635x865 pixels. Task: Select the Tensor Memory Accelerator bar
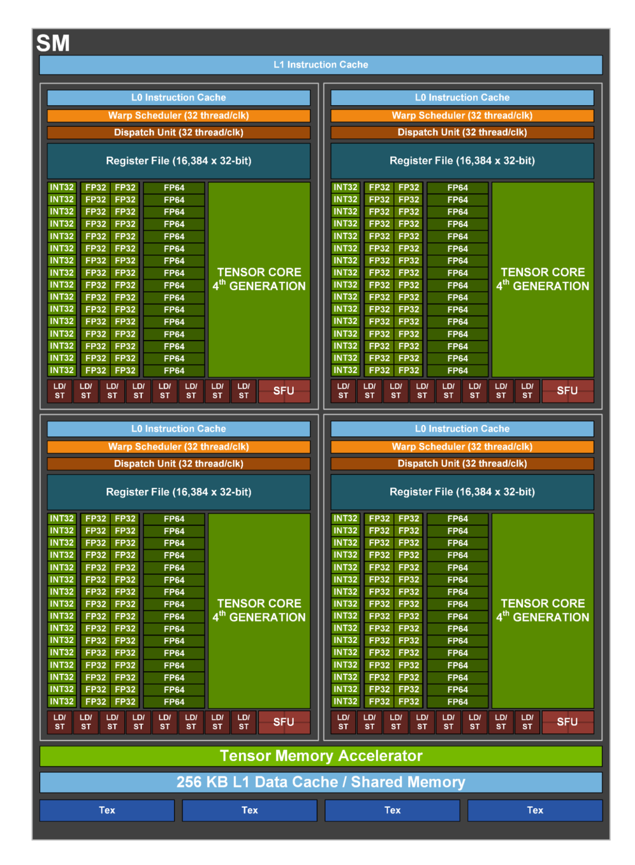point(321,756)
